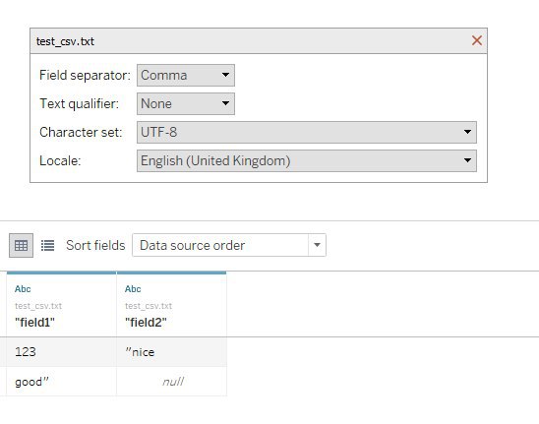
Task: Click Abc data type icon of "field2"
Action: pos(133,289)
